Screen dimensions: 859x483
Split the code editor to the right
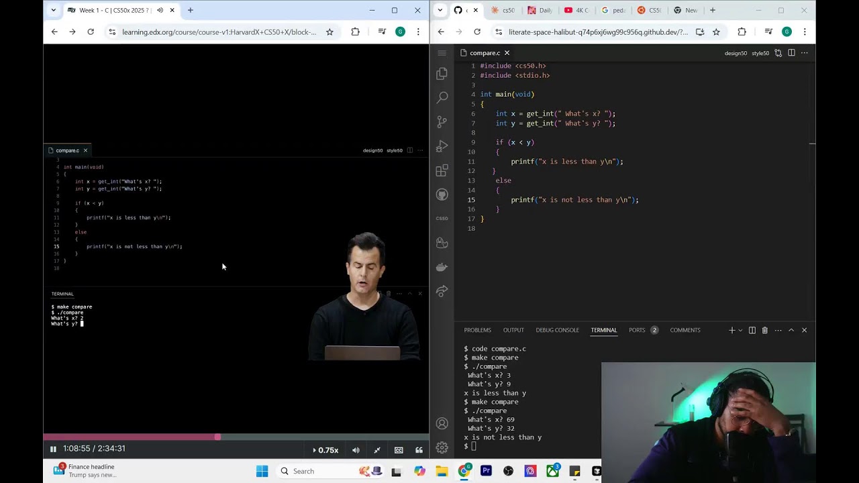[791, 53]
